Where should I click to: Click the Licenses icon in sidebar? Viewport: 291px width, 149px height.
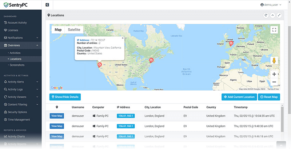coord(5,30)
